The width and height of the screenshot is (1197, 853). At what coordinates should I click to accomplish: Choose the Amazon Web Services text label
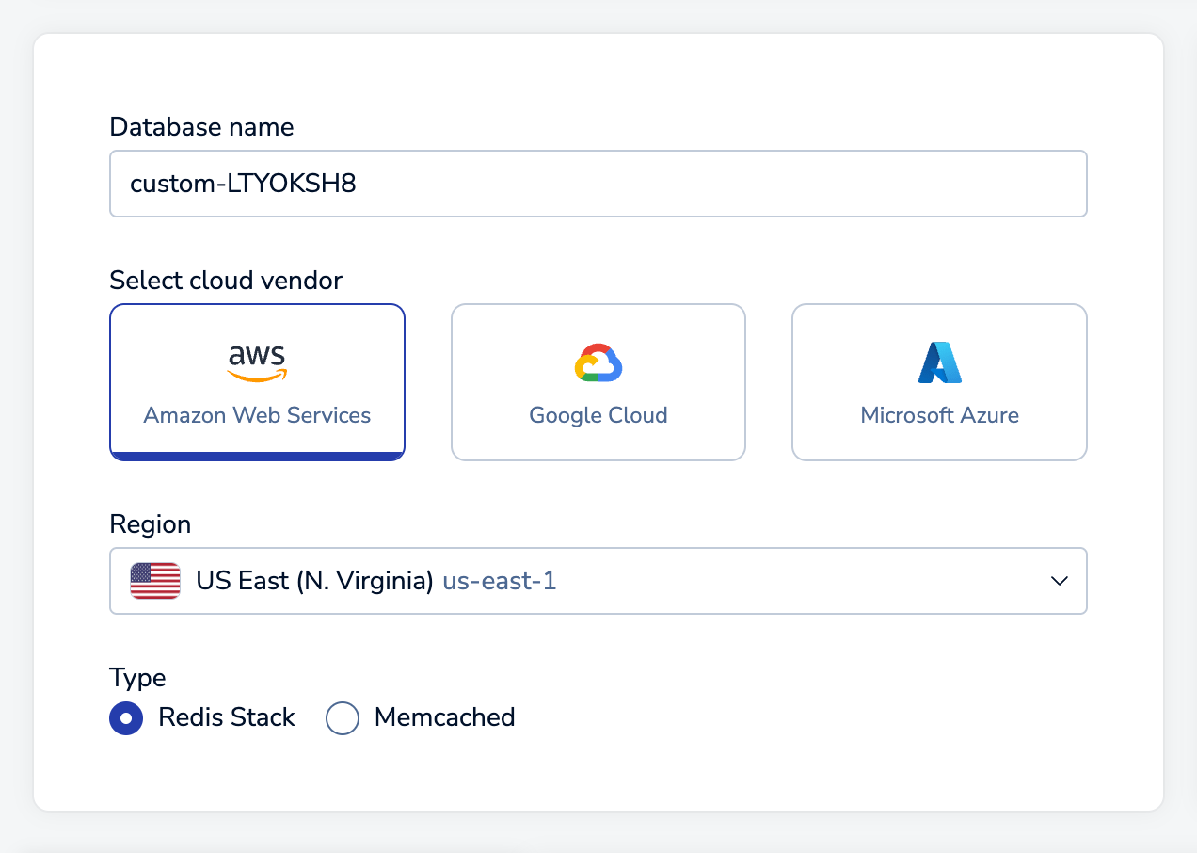(x=257, y=415)
